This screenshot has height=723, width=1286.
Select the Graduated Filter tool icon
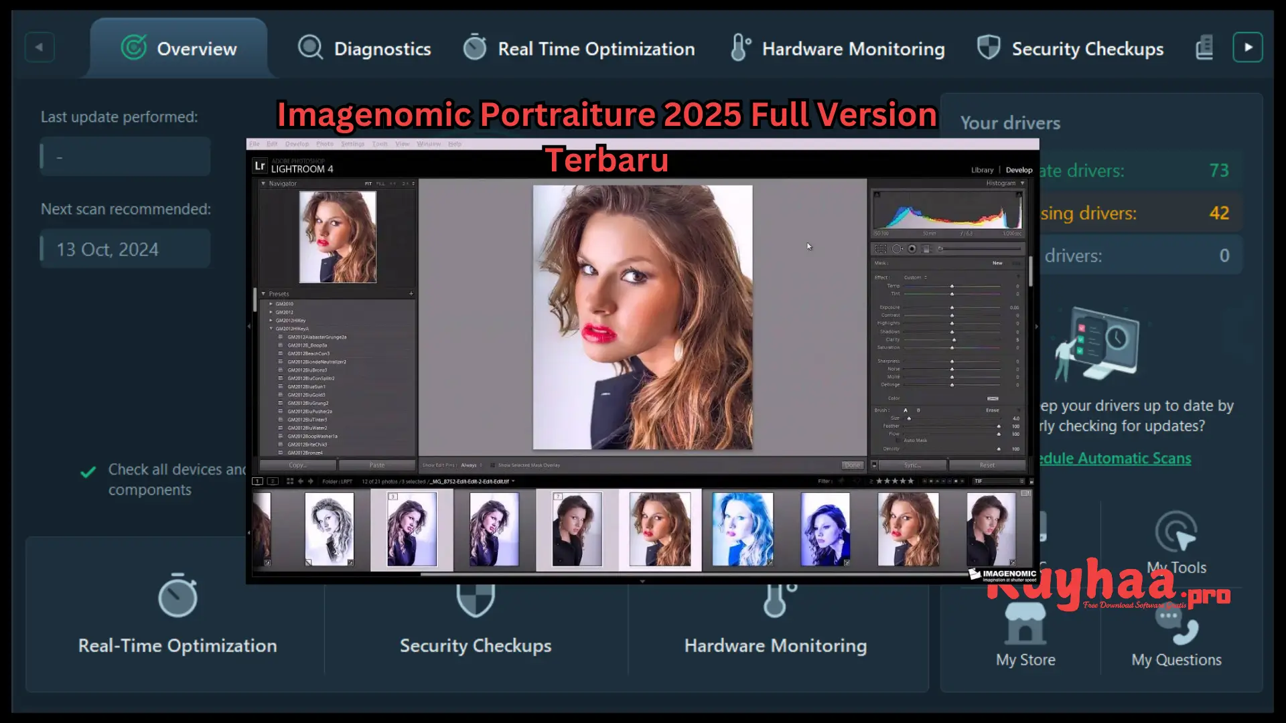click(926, 249)
